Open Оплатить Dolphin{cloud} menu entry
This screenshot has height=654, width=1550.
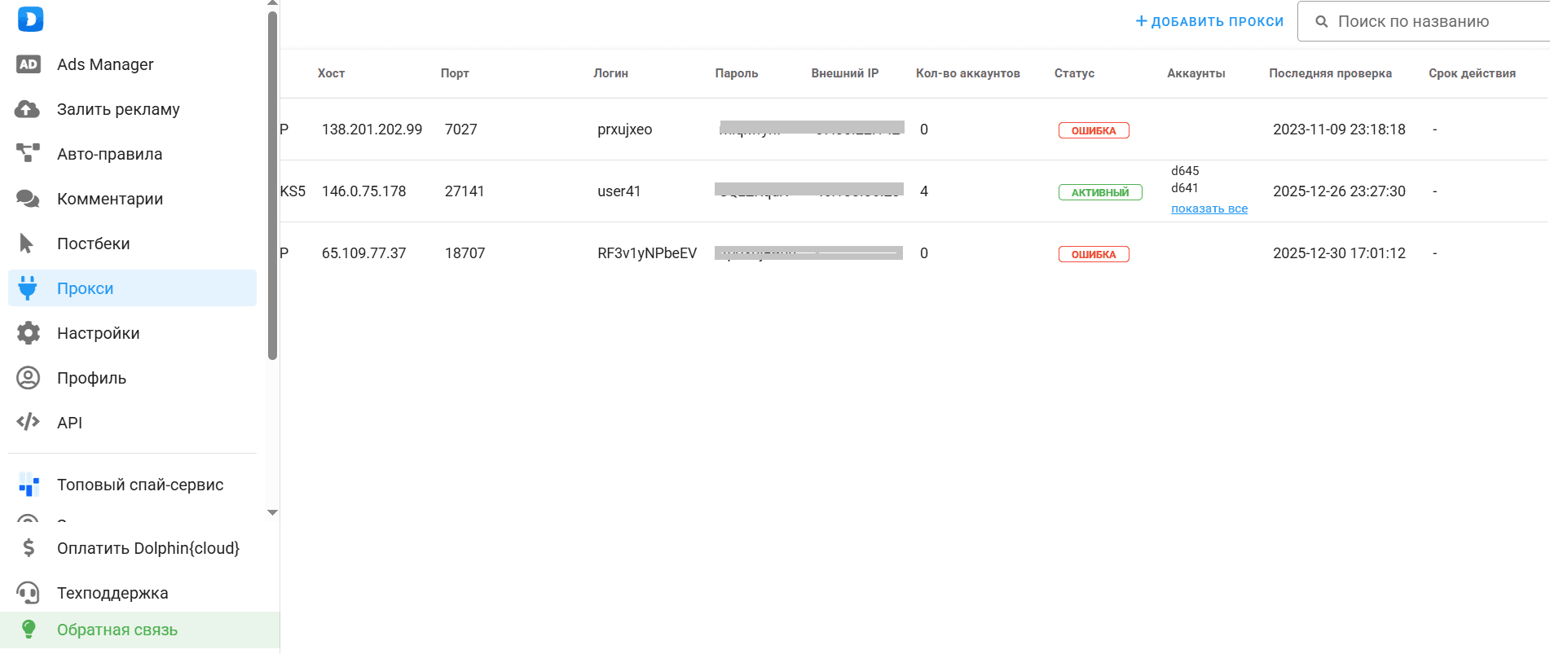148,548
